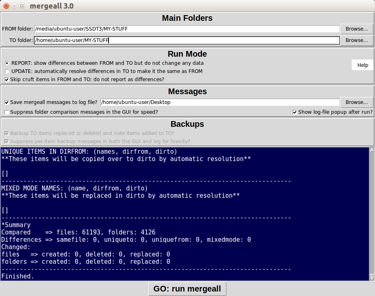
Task: Browse for the FROM folder
Action: 357,29
